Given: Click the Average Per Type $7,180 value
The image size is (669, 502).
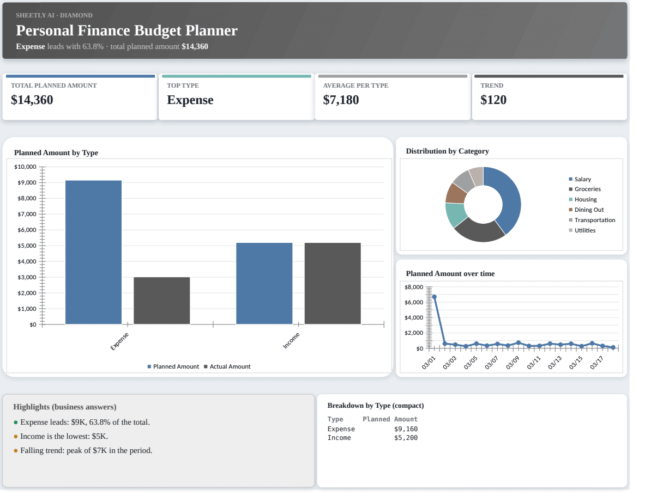Looking at the screenshot, I should click(x=341, y=100).
